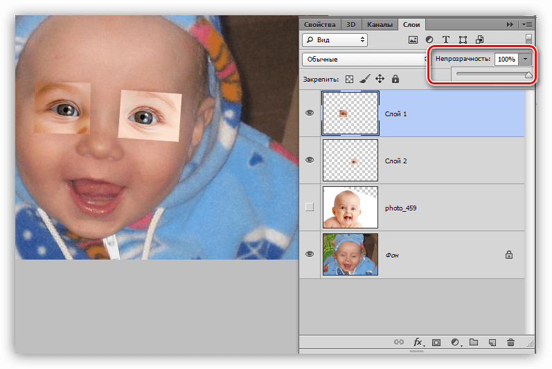The image size is (552, 369).
Task: Delete layer with trash icon
Action: 510,342
